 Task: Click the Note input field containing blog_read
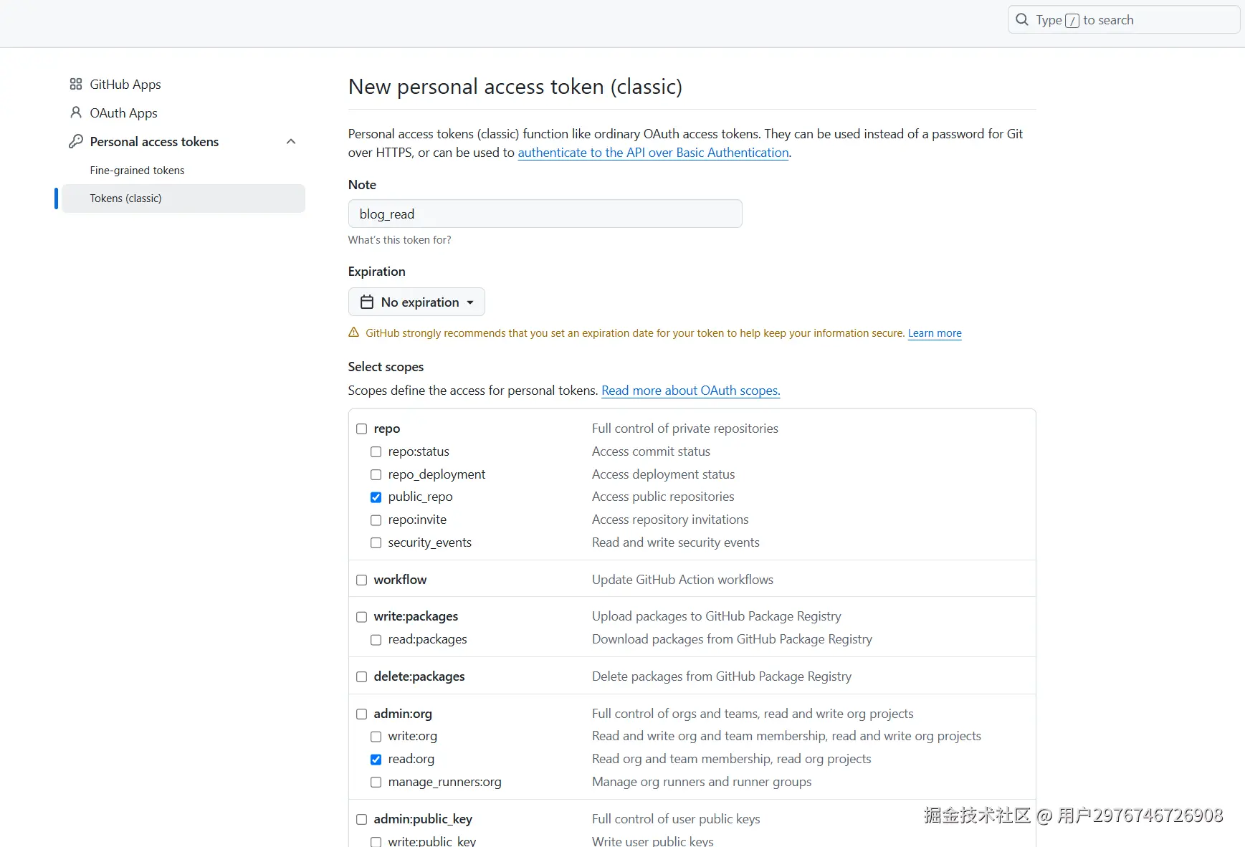(x=545, y=214)
